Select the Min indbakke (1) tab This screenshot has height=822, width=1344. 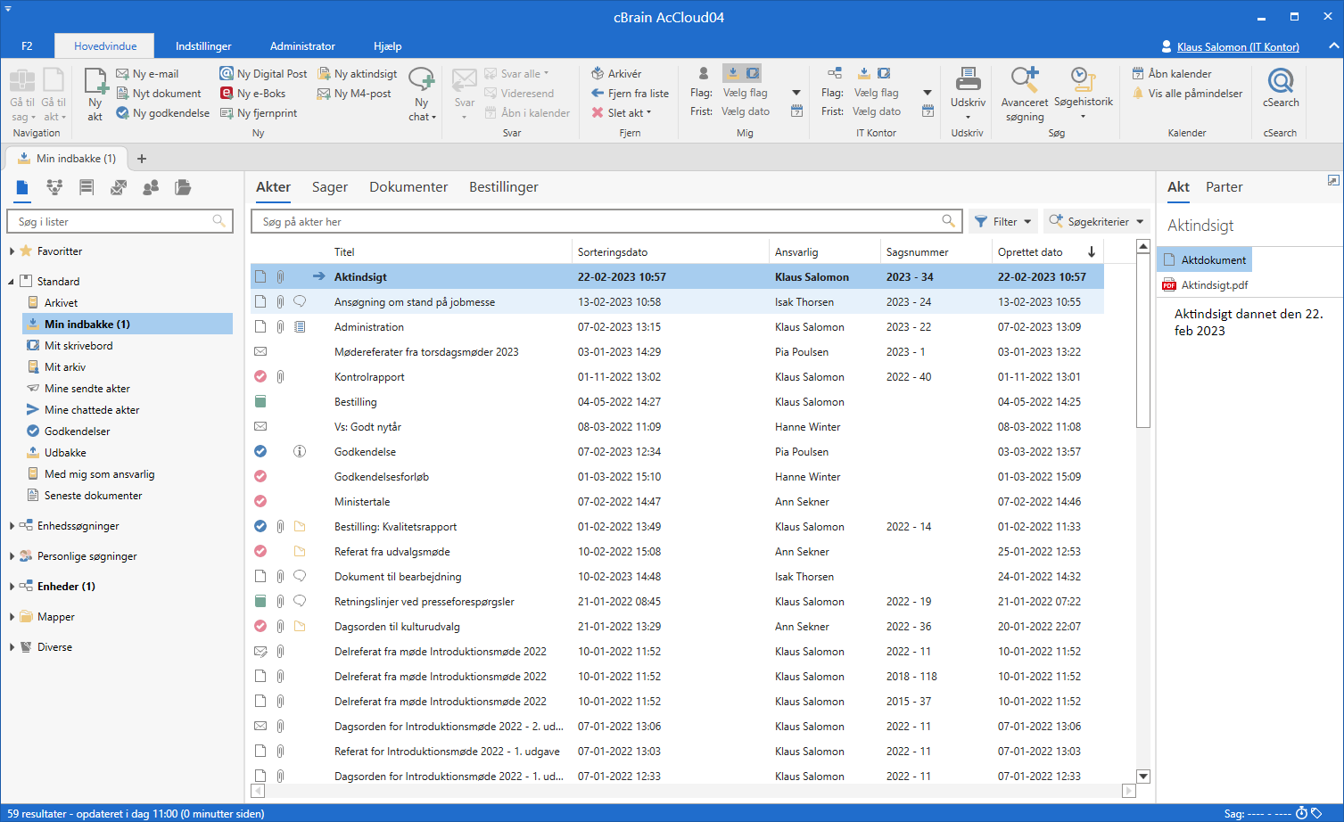(67, 159)
